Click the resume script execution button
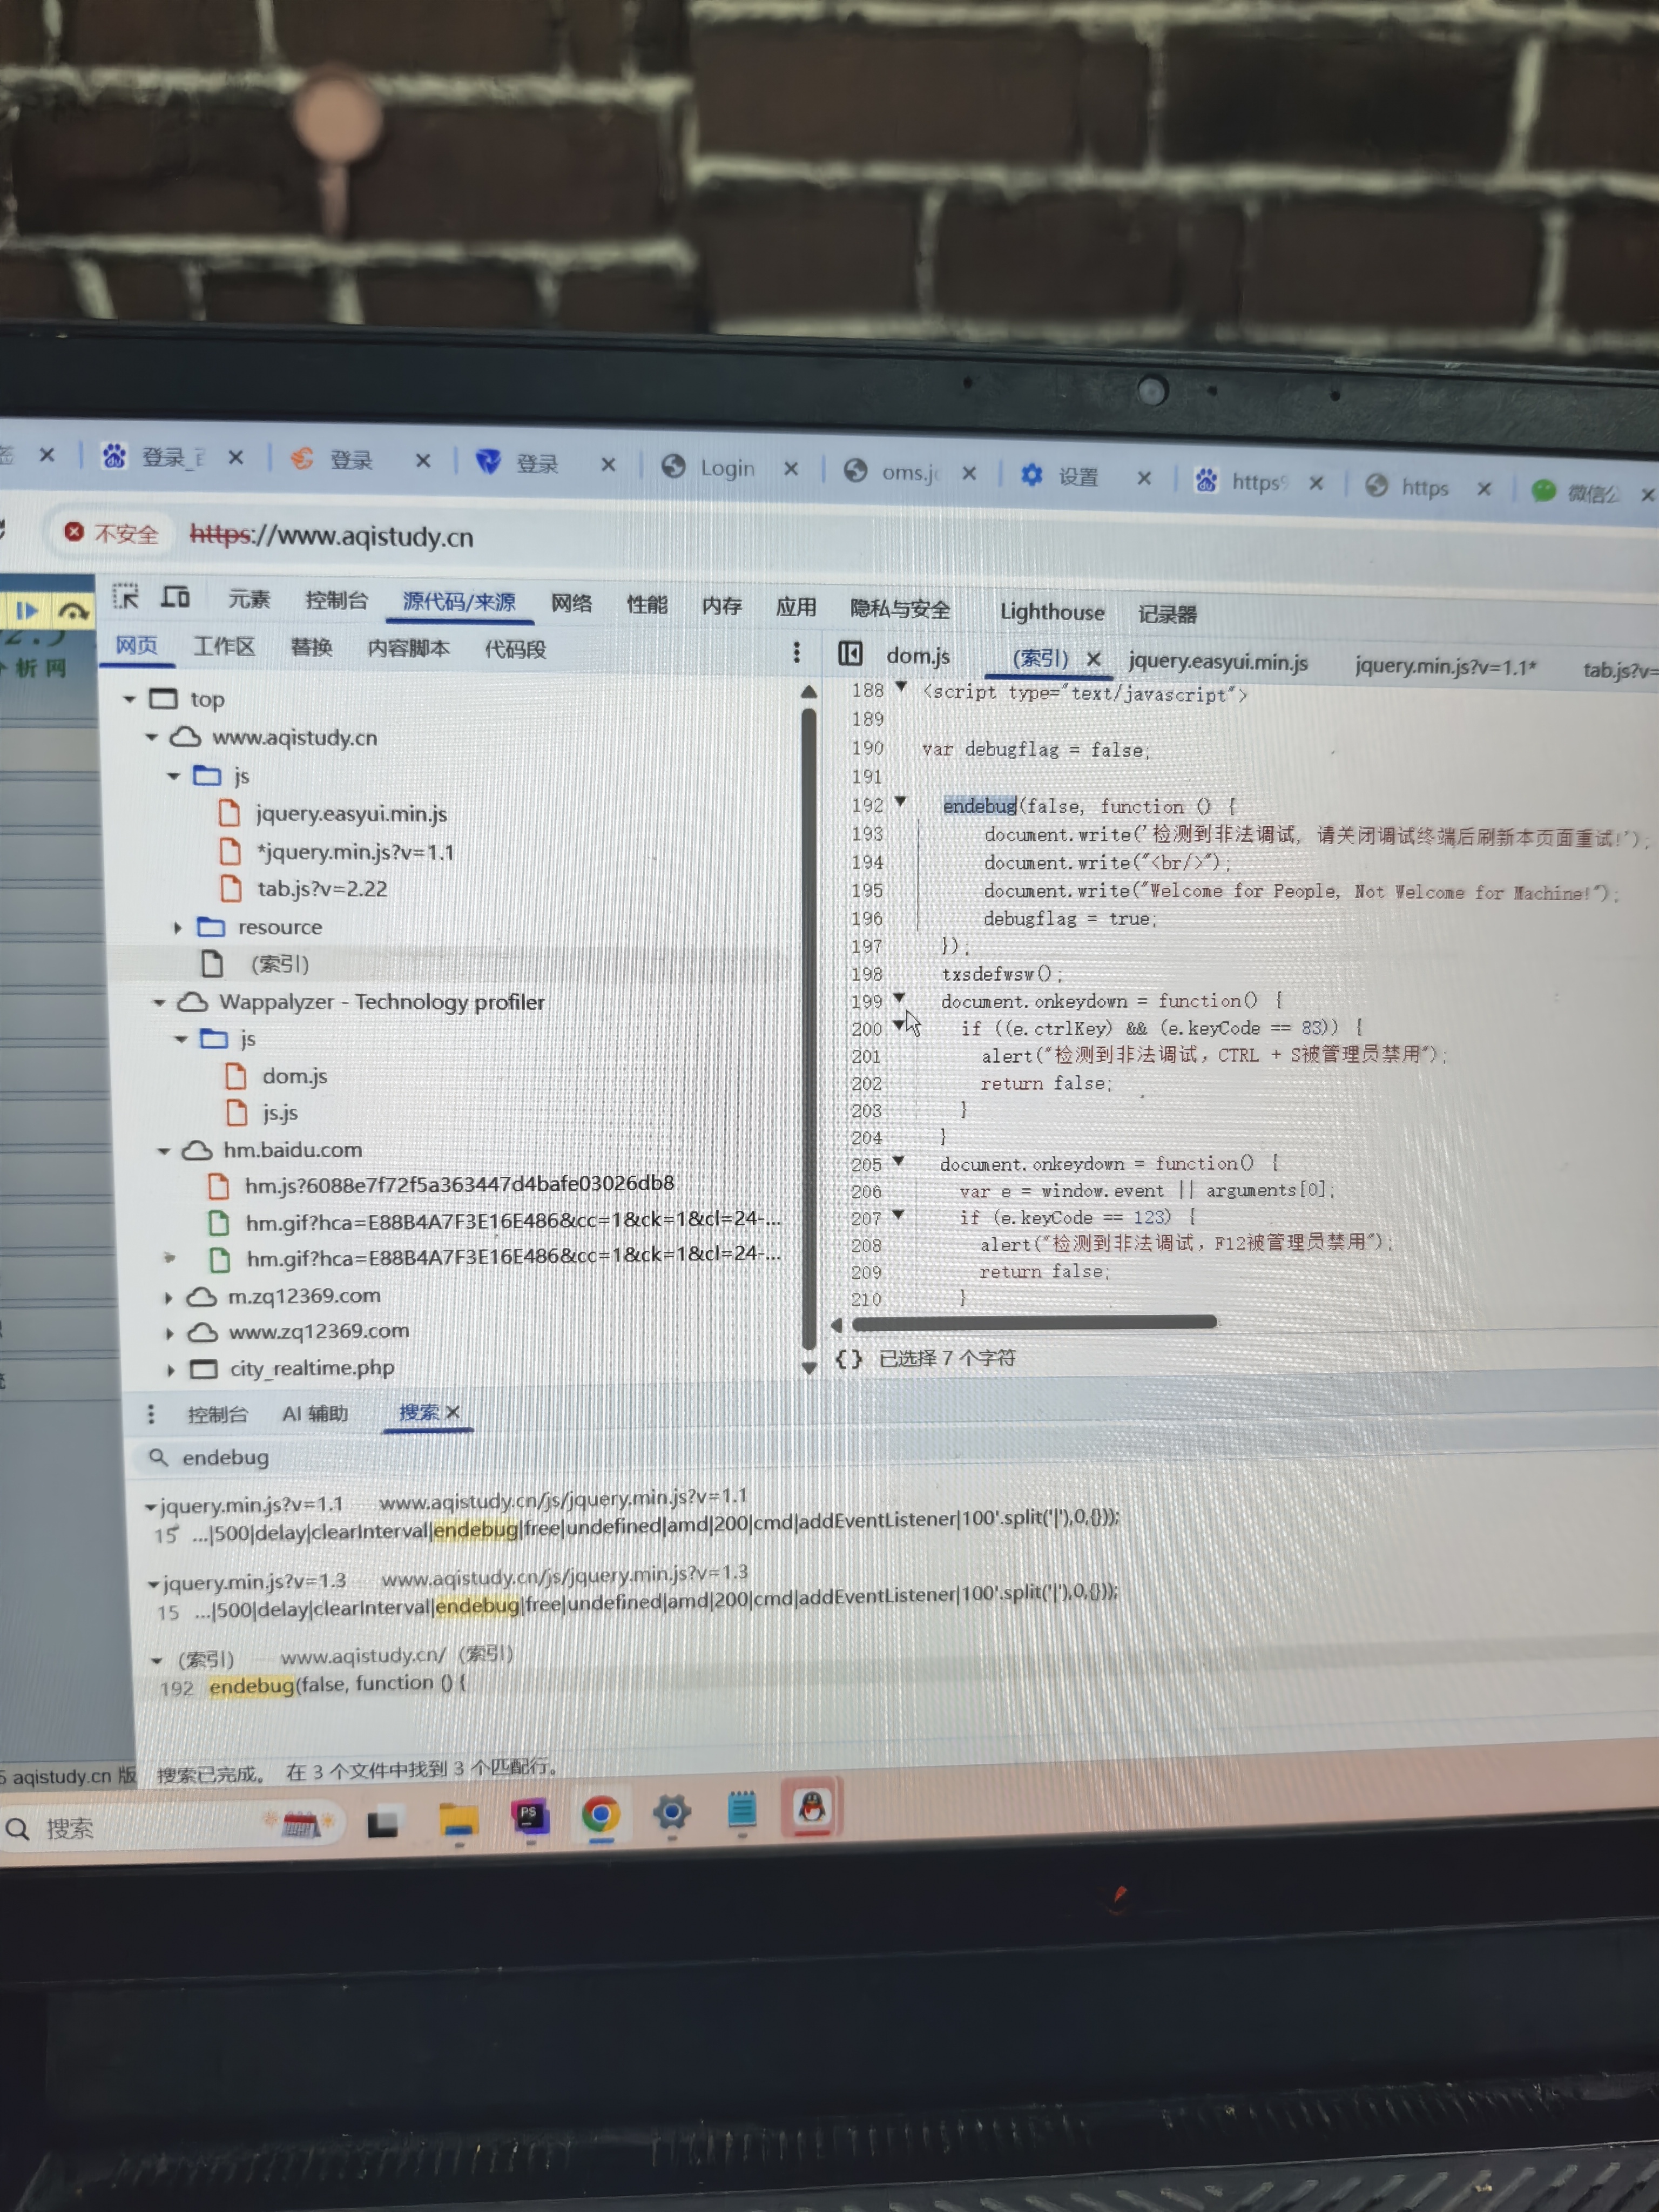The image size is (1659, 2212). pos(27,610)
